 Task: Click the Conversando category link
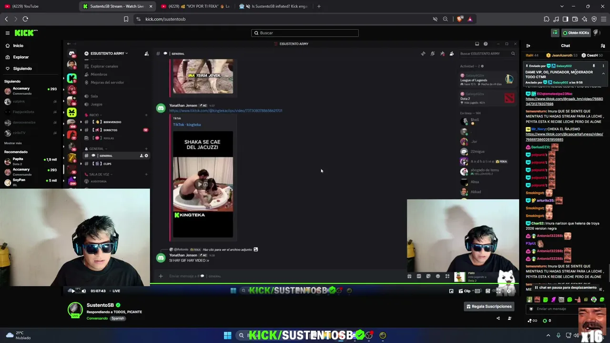click(x=97, y=318)
